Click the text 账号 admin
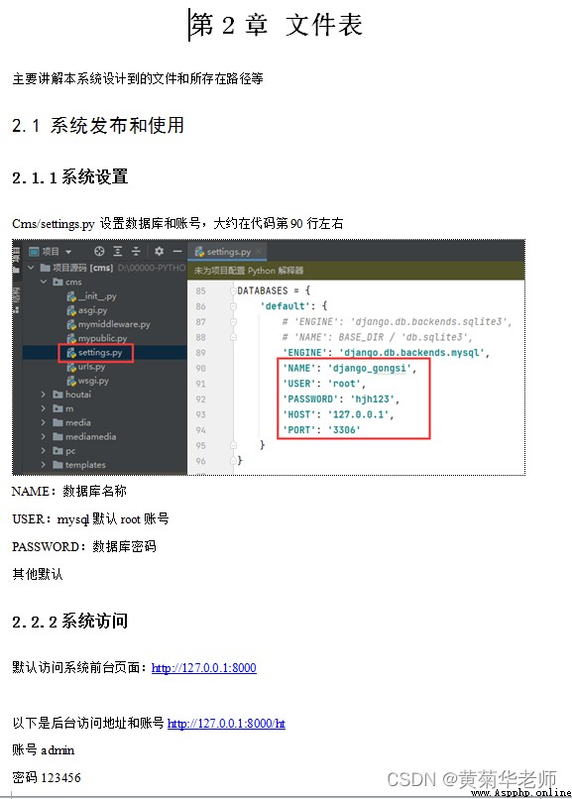Image resolution: width=572 pixels, height=799 pixels. tap(44, 750)
